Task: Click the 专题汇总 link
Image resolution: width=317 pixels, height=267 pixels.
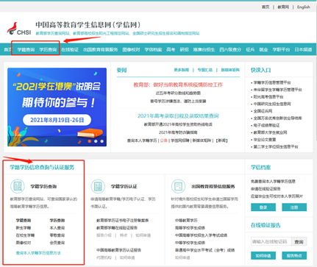Action: tap(205, 70)
